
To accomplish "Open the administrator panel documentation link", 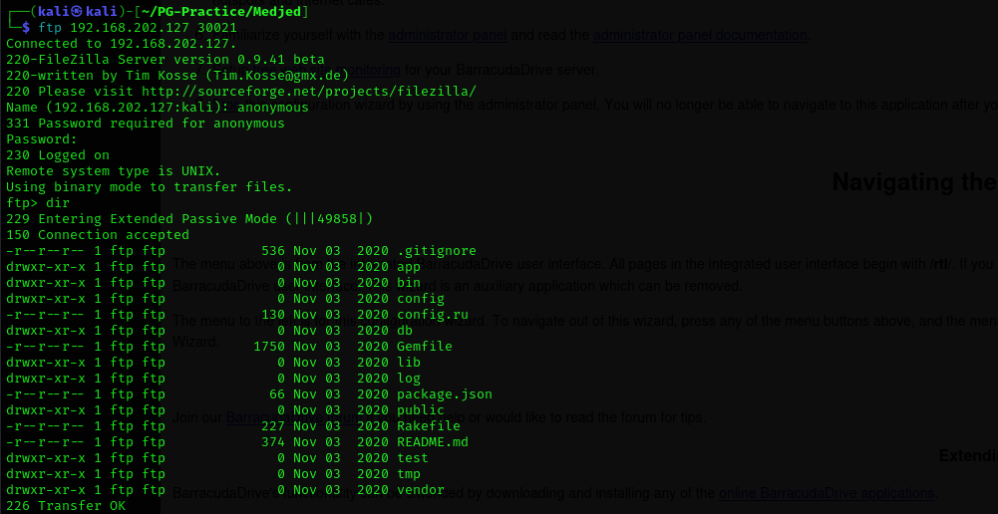I will pyautogui.click(x=700, y=36).
